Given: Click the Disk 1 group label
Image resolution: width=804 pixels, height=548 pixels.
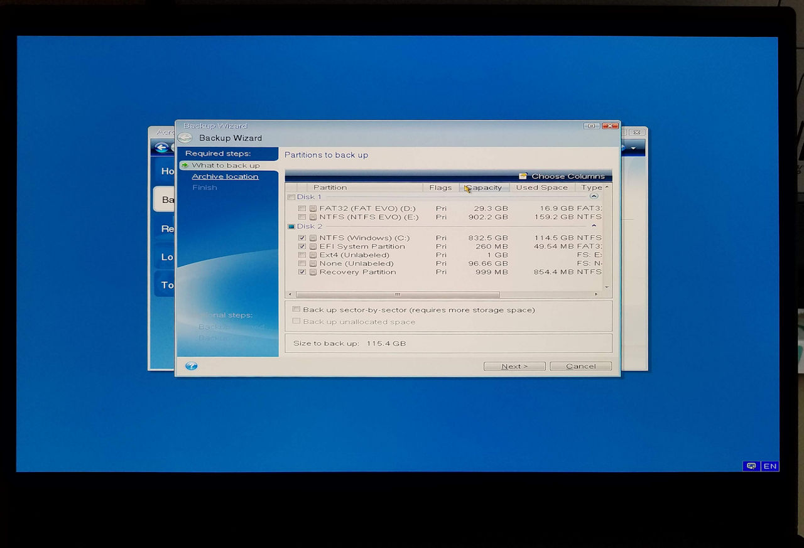Looking at the screenshot, I should 309,197.
